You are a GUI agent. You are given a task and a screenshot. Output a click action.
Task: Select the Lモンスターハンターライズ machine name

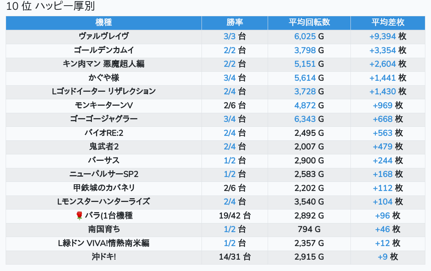tap(104, 202)
